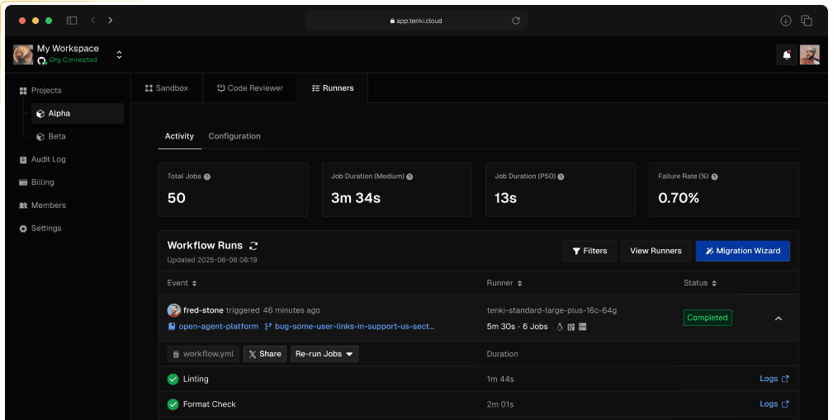Screen dimensions: 833x420
Task: Click the View Runners button
Action: pyautogui.click(x=656, y=251)
